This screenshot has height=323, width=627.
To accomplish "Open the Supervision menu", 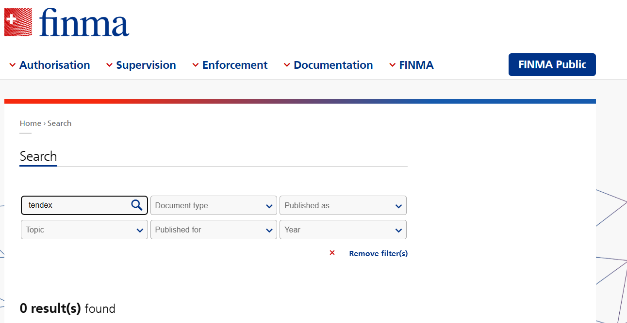I will [146, 65].
